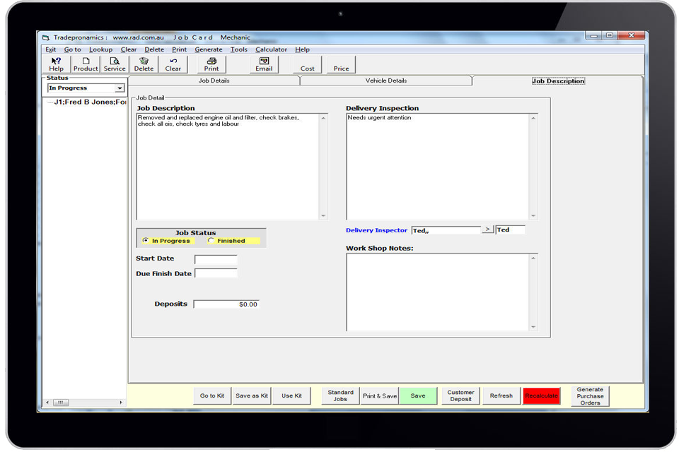Select the J1 Fred B Jones tree item

tap(88, 102)
